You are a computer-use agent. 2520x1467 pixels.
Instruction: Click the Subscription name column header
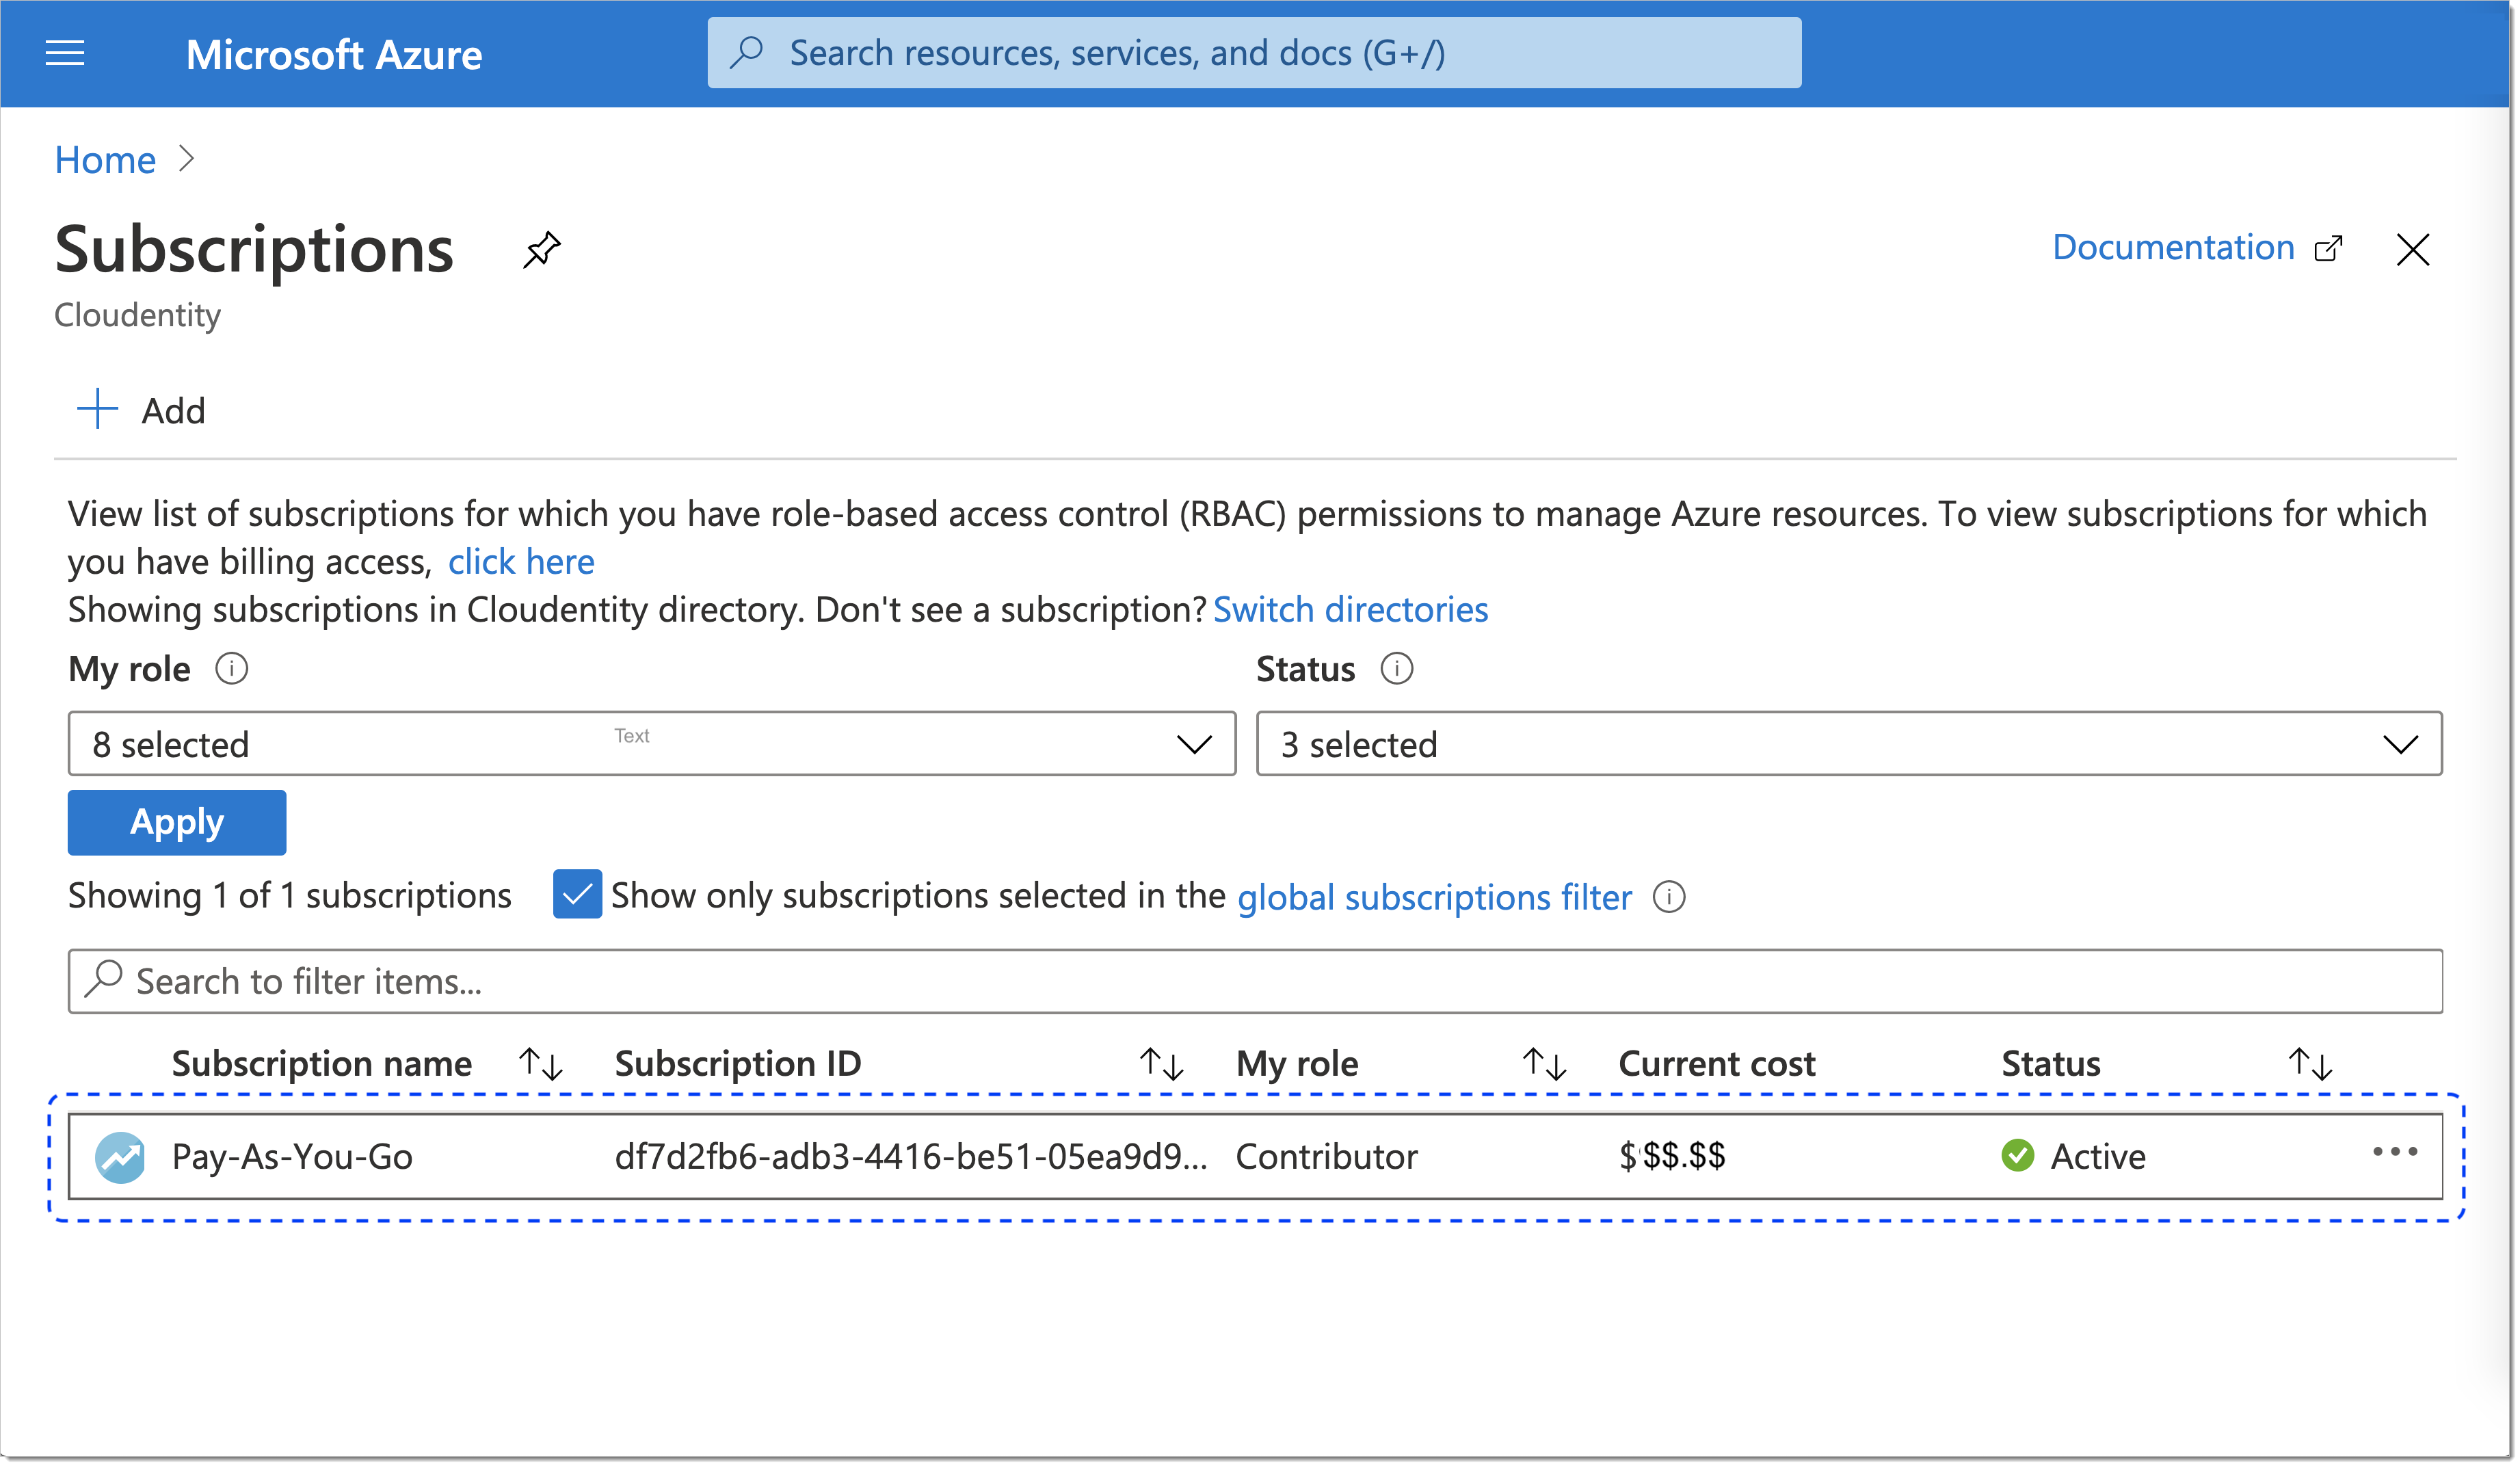321,1064
